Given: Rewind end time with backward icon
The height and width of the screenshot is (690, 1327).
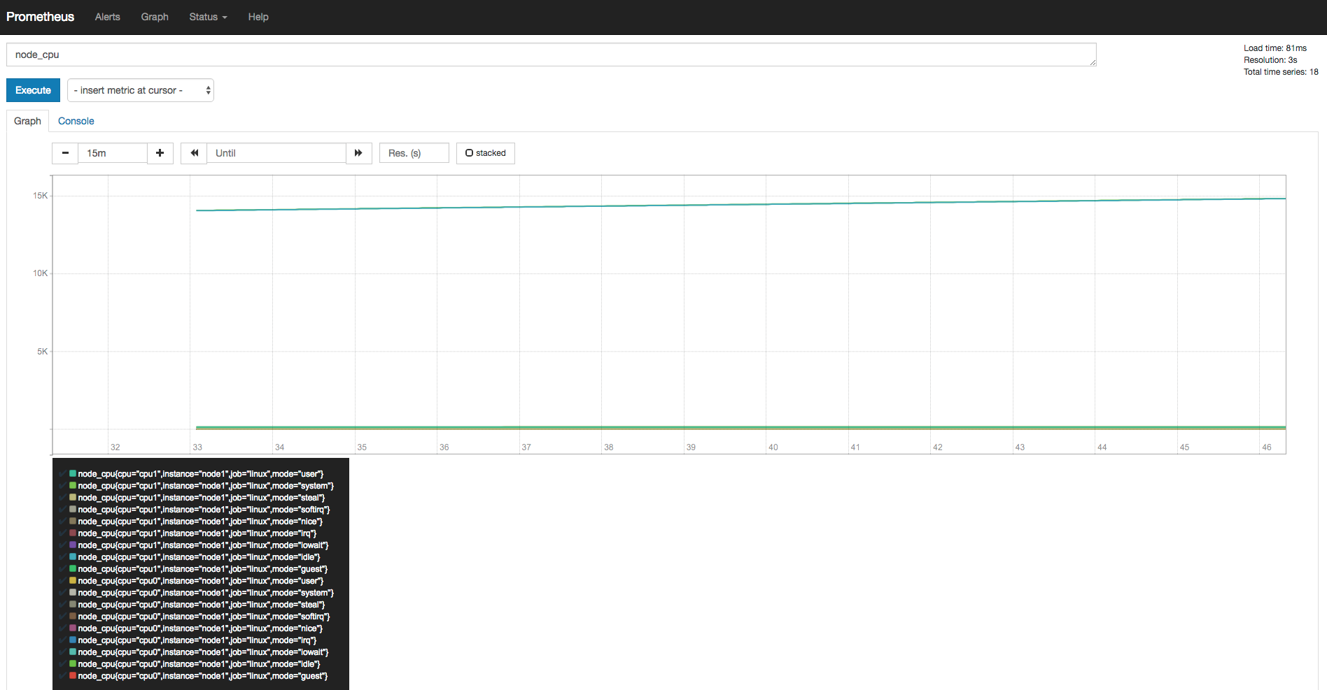Looking at the screenshot, I should tap(194, 153).
